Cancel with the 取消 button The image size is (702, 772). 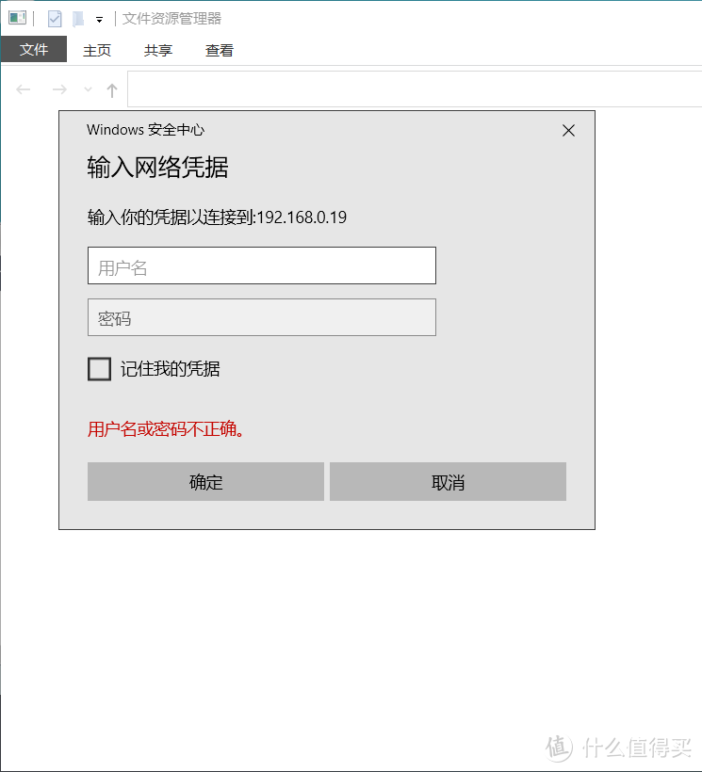pyautogui.click(x=448, y=482)
